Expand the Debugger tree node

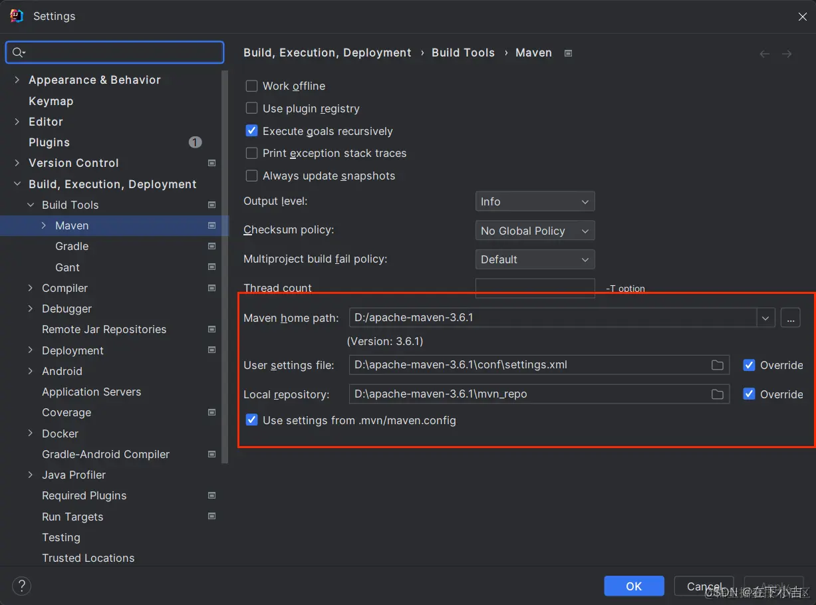point(31,308)
